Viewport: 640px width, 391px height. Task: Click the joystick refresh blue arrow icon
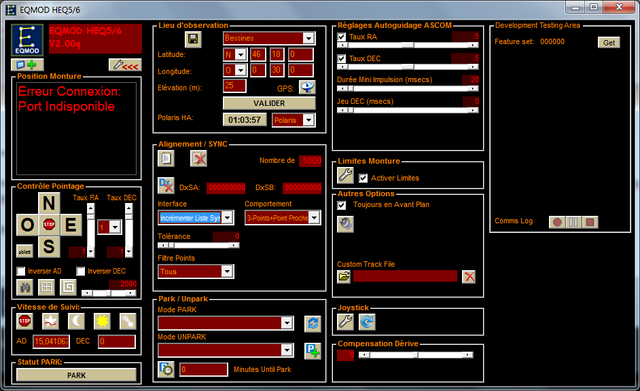pyautogui.click(x=367, y=322)
